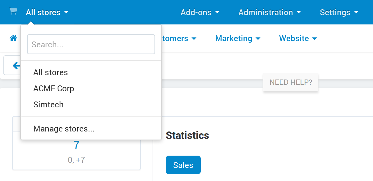
Task: Open the Add-ons menu
Action: pyautogui.click(x=200, y=12)
